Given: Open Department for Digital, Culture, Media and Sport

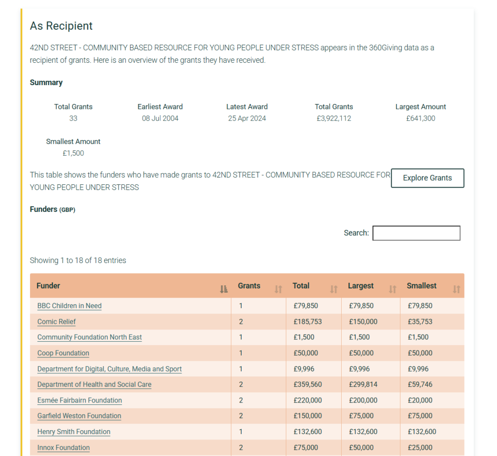Looking at the screenshot, I should coord(109,369).
